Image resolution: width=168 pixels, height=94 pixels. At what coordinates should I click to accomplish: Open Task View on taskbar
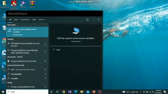(57, 92)
